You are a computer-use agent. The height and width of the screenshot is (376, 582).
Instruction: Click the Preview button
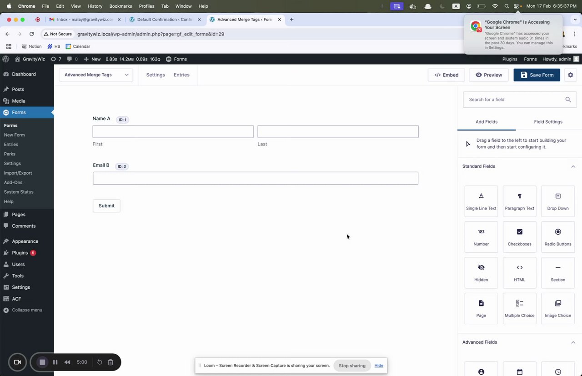pyautogui.click(x=489, y=75)
